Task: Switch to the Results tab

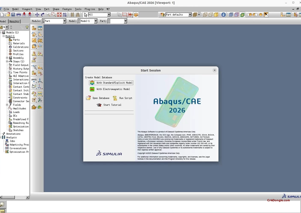Action: pyautogui.click(x=14, y=21)
